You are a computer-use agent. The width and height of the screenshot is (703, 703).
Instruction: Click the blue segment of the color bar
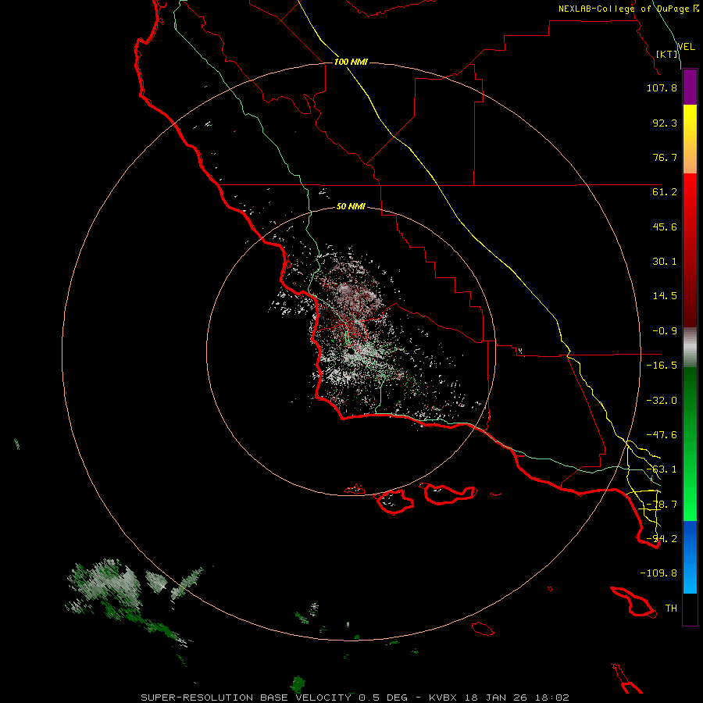click(x=690, y=557)
